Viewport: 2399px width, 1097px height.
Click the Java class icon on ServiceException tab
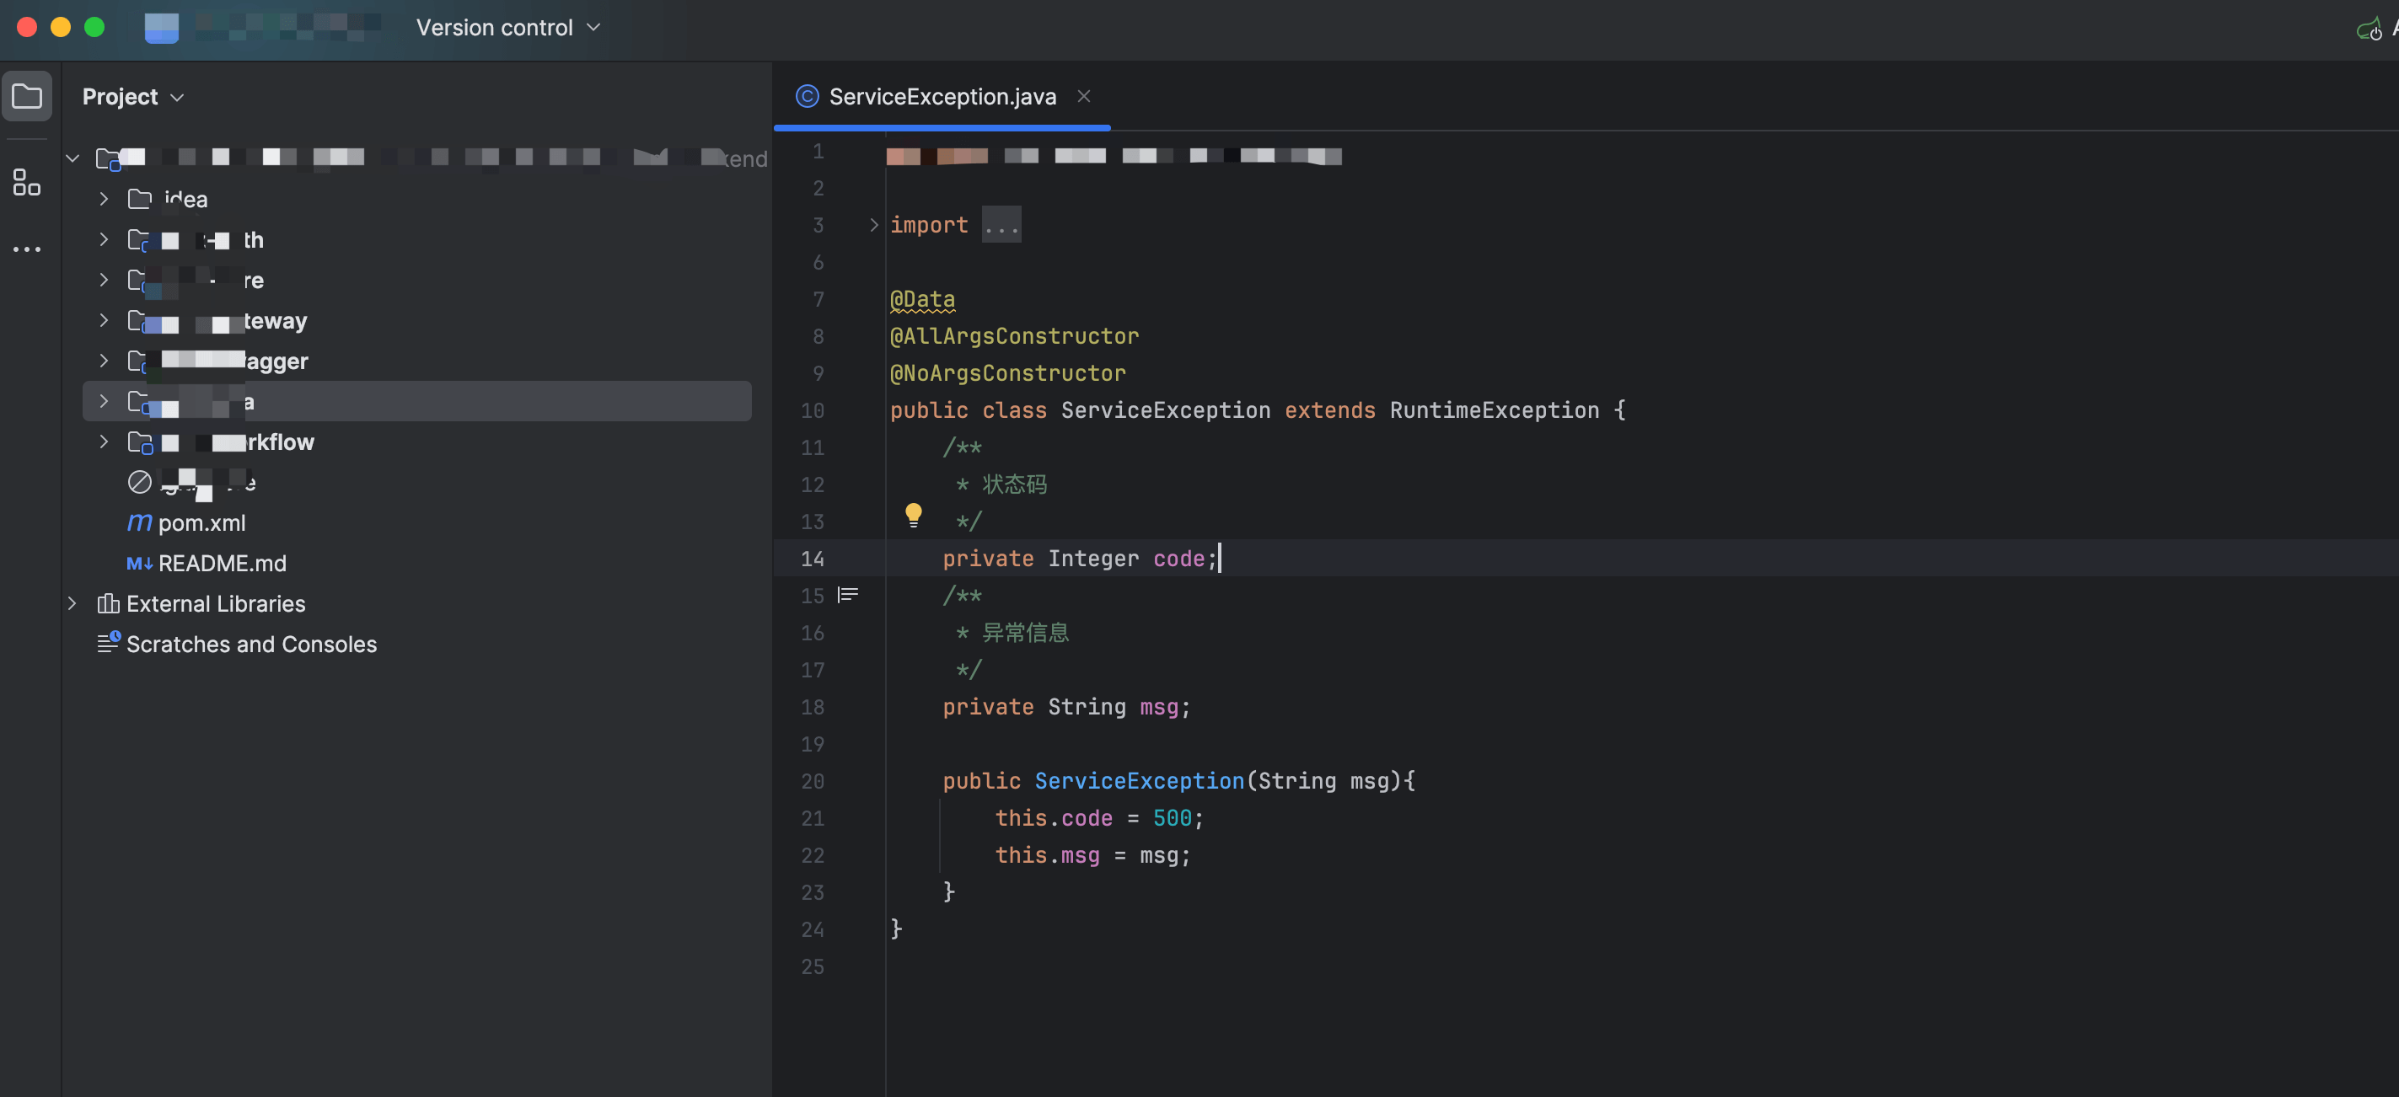click(808, 96)
